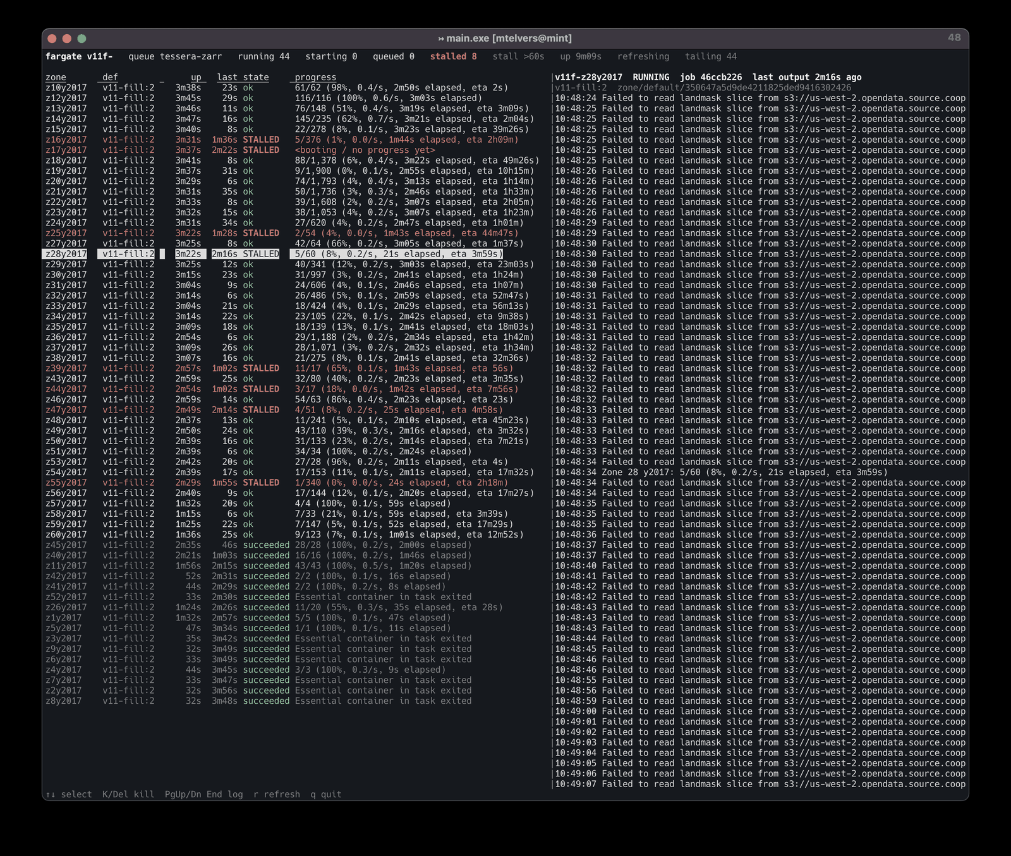This screenshot has height=856, width=1011.
Task: Click the 'job 46ccb226' identifier in log header
Action: pos(711,77)
